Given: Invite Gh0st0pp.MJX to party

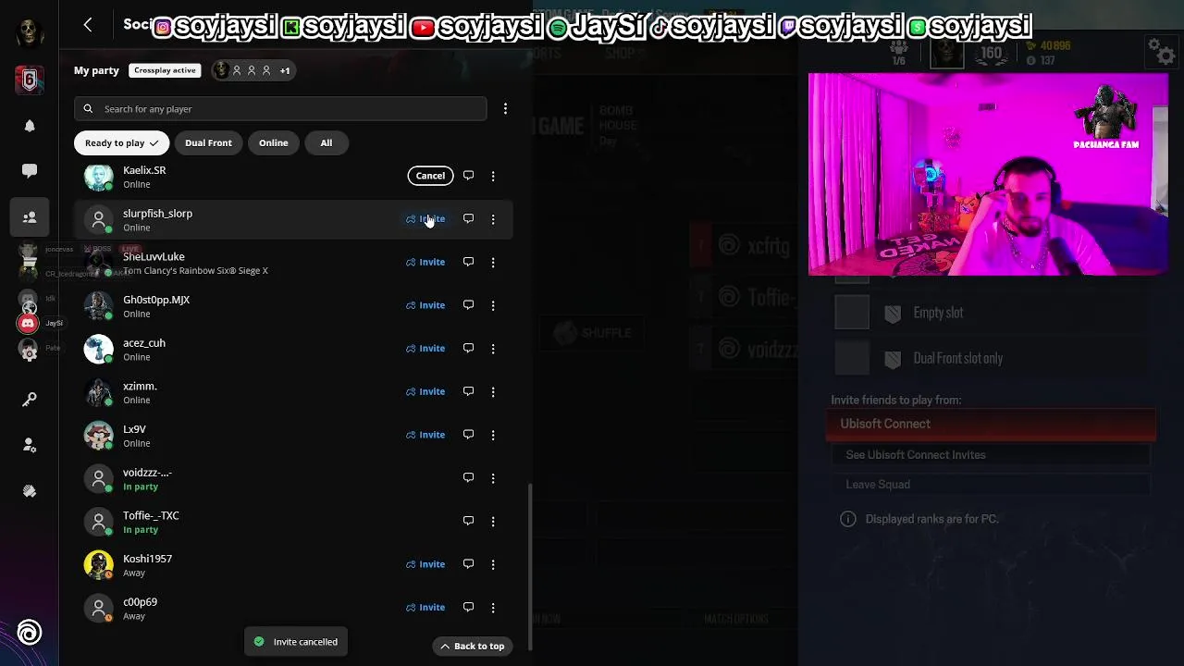Looking at the screenshot, I should coord(425,305).
